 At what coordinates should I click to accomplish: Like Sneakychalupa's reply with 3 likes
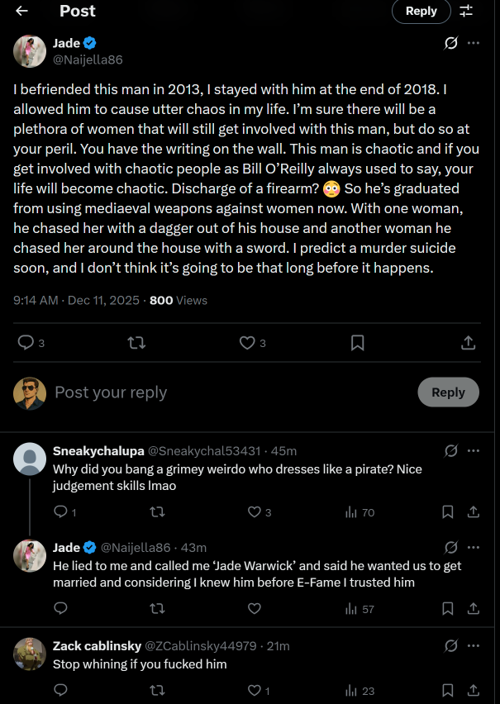coord(255,512)
